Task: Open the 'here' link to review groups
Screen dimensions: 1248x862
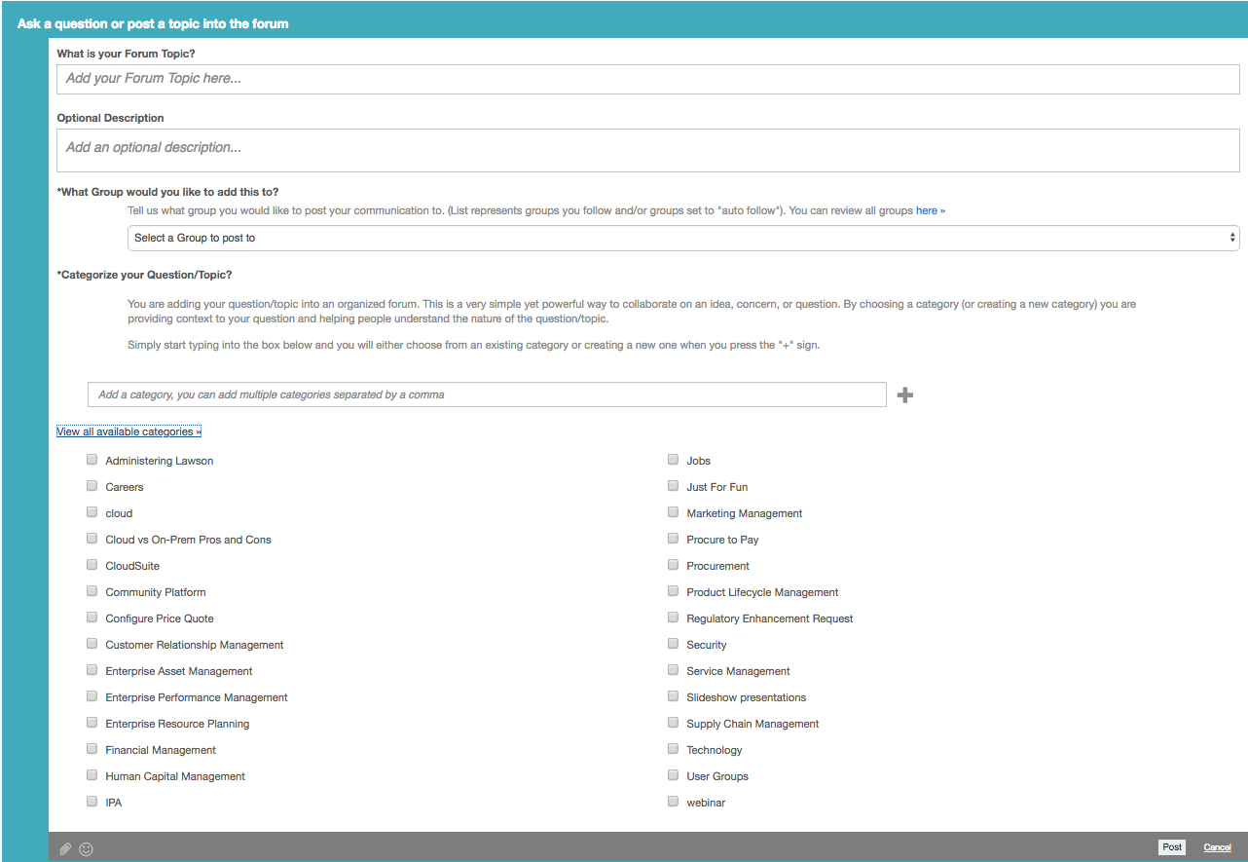Action: coord(927,210)
